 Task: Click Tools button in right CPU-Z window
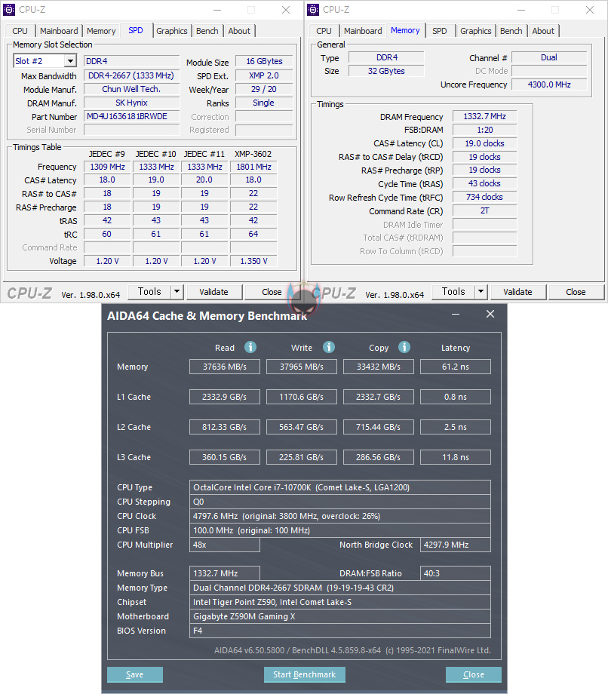[453, 292]
